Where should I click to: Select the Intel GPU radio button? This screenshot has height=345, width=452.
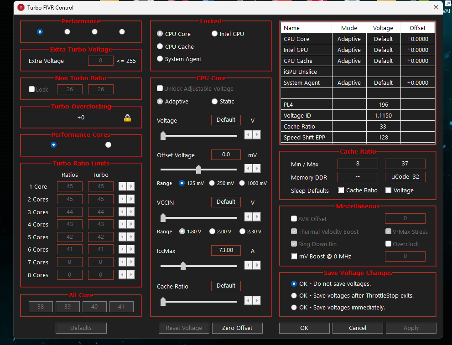[x=214, y=34]
